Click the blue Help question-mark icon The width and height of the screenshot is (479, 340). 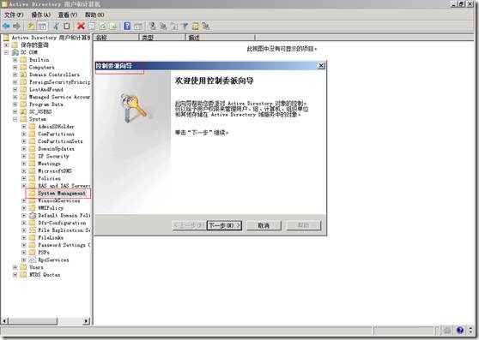(127, 27)
